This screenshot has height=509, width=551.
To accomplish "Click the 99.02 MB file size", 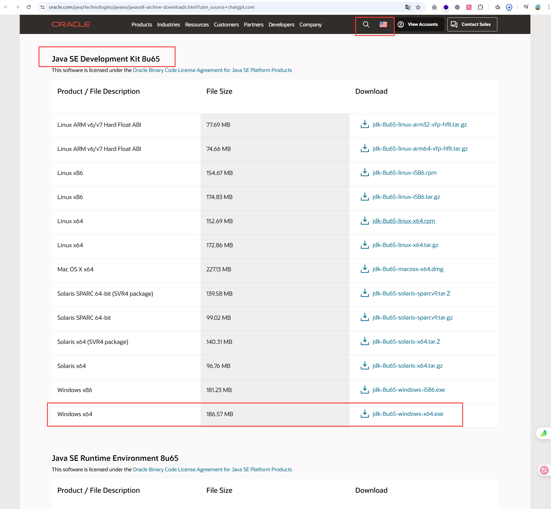I will click(x=218, y=318).
